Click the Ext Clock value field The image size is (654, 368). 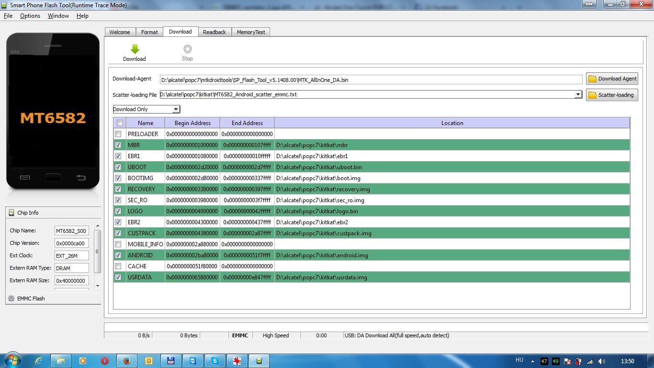click(x=71, y=256)
